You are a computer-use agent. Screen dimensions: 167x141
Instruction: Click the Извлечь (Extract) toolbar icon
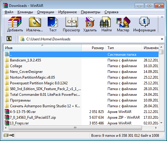pyautogui.click(x=35, y=22)
